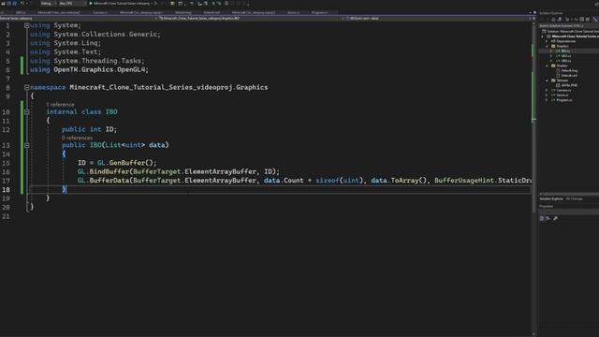This screenshot has width=599, height=337.
Task: Click the Undo icon in toolbar
Action: (x=22, y=4)
